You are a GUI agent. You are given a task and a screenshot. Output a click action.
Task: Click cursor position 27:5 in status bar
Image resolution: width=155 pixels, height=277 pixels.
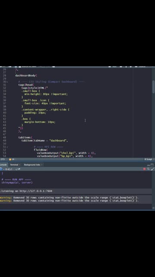click(x=3, y=159)
